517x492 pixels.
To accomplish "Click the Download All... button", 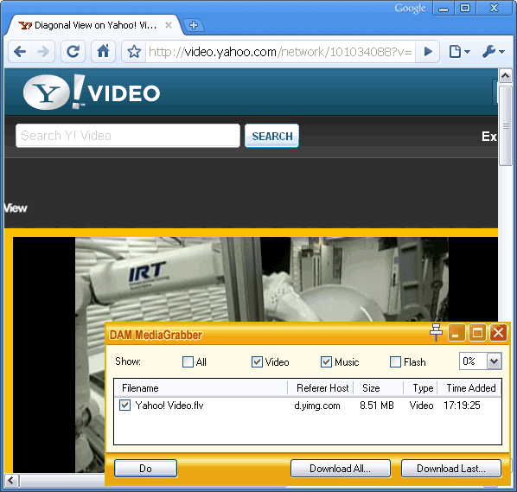I will 341,469.
